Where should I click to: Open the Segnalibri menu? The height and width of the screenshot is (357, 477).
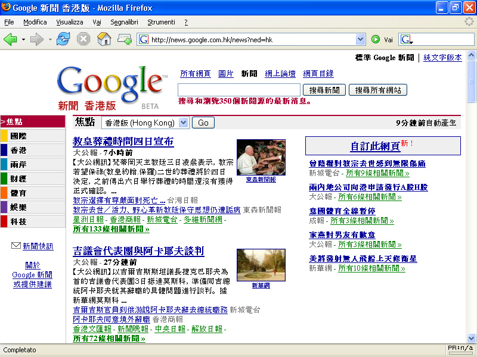(x=124, y=22)
